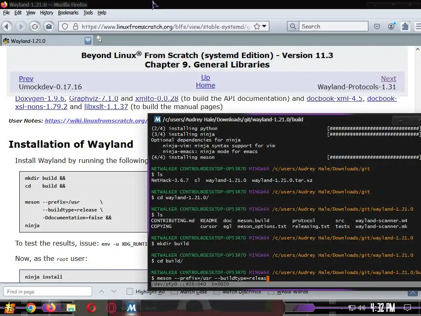Click scrollbar up arrow on webpage
The width and height of the screenshot is (421, 316).
pos(418,49)
